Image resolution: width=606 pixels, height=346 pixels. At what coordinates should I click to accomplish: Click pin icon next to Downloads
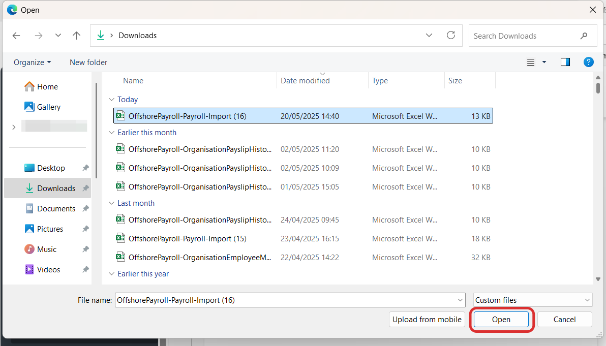[86, 188]
